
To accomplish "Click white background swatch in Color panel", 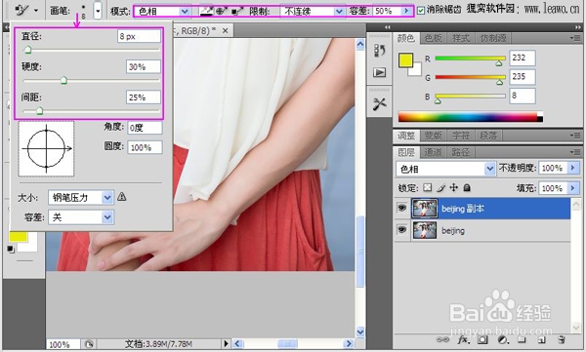I will click(417, 71).
